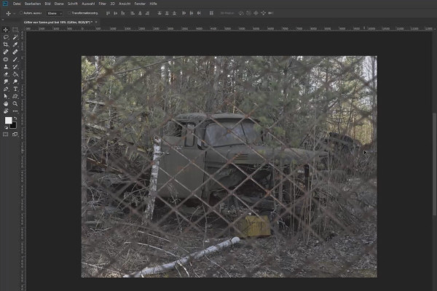Change the screen mode
The width and height of the screenshot is (437, 291).
15,135
